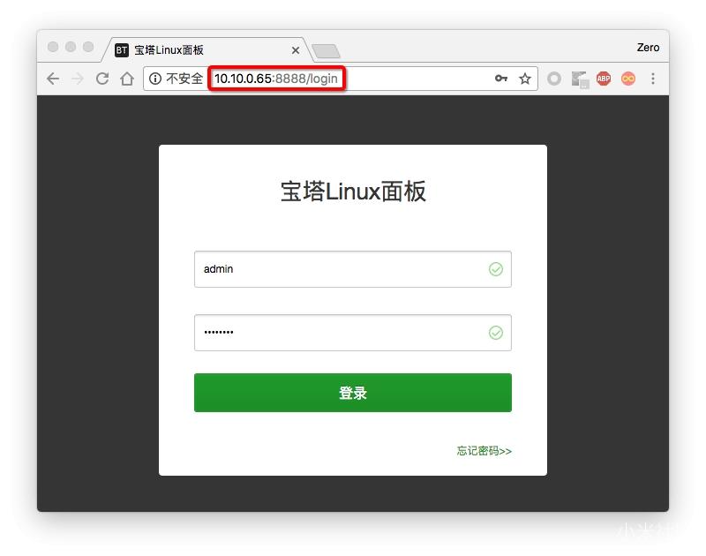Click the BT favicon on the tab

click(121, 50)
